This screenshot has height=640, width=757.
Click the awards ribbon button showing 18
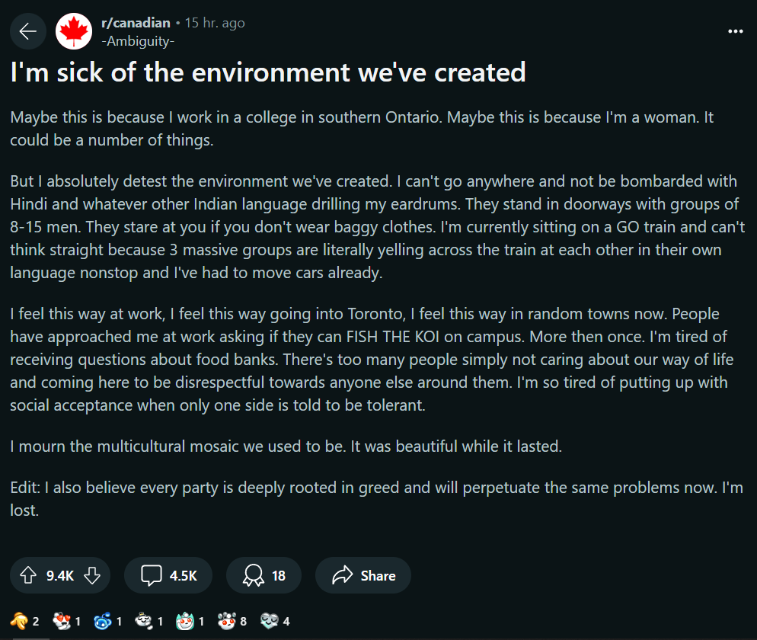tap(264, 575)
